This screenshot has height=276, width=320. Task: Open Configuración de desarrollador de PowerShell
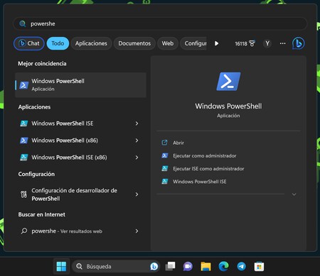80,194
